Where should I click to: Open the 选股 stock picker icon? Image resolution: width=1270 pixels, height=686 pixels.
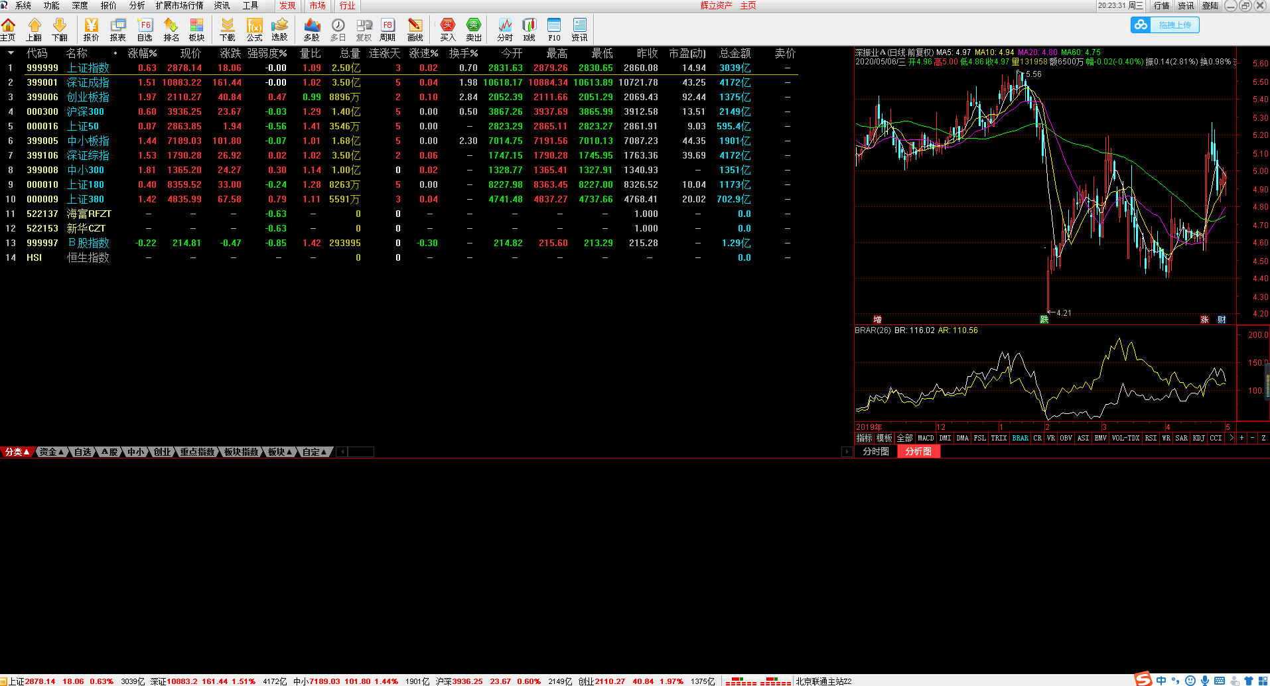pos(279,29)
